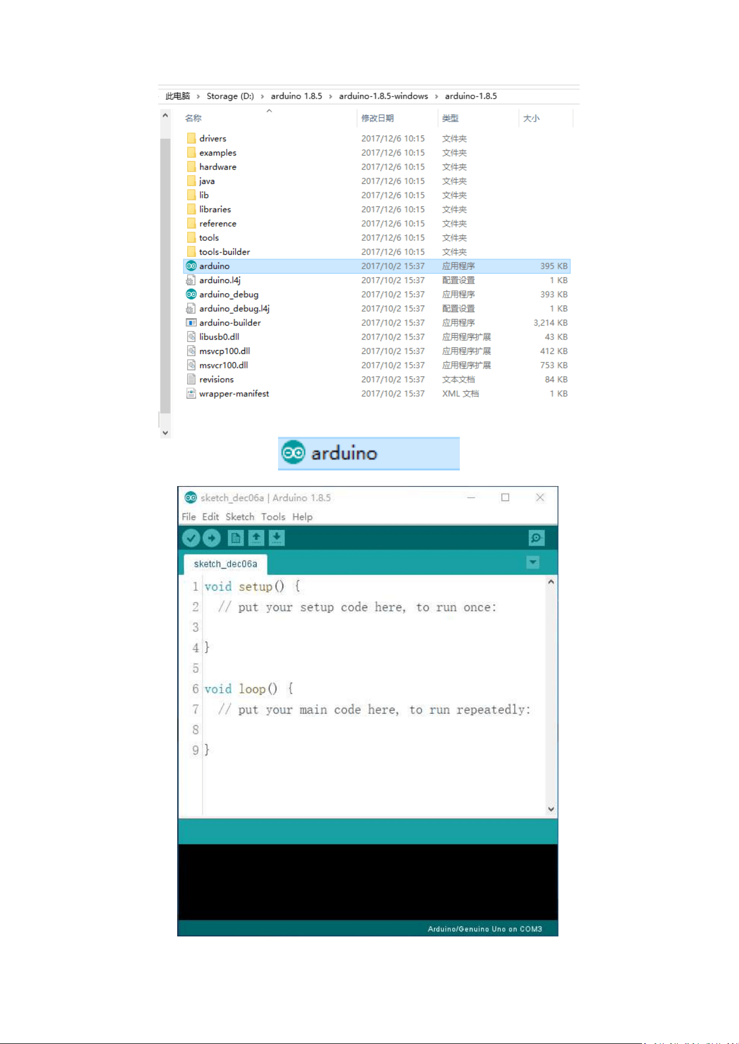
Task: Open the Sketch menu
Action: 240,517
